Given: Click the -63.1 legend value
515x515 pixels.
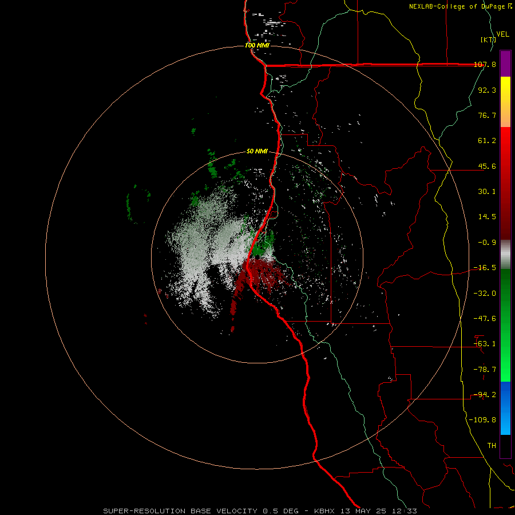Looking at the screenshot, I should pyautogui.click(x=485, y=344).
